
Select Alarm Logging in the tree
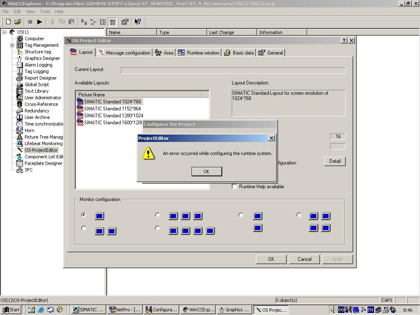coord(38,65)
